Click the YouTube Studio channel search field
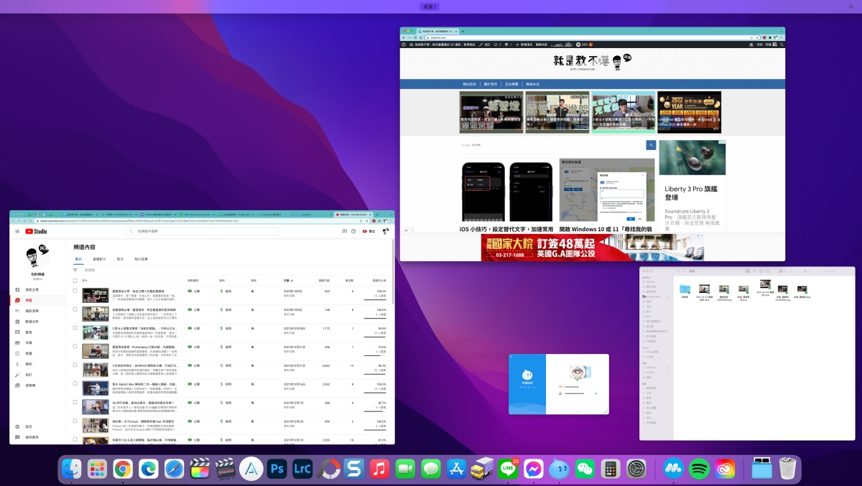The width and height of the screenshot is (862, 486). coord(203,231)
